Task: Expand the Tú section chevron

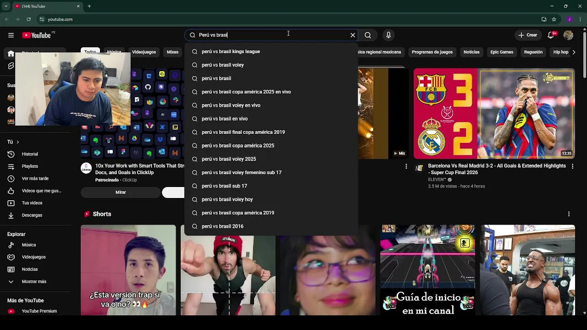Action: (x=17, y=142)
